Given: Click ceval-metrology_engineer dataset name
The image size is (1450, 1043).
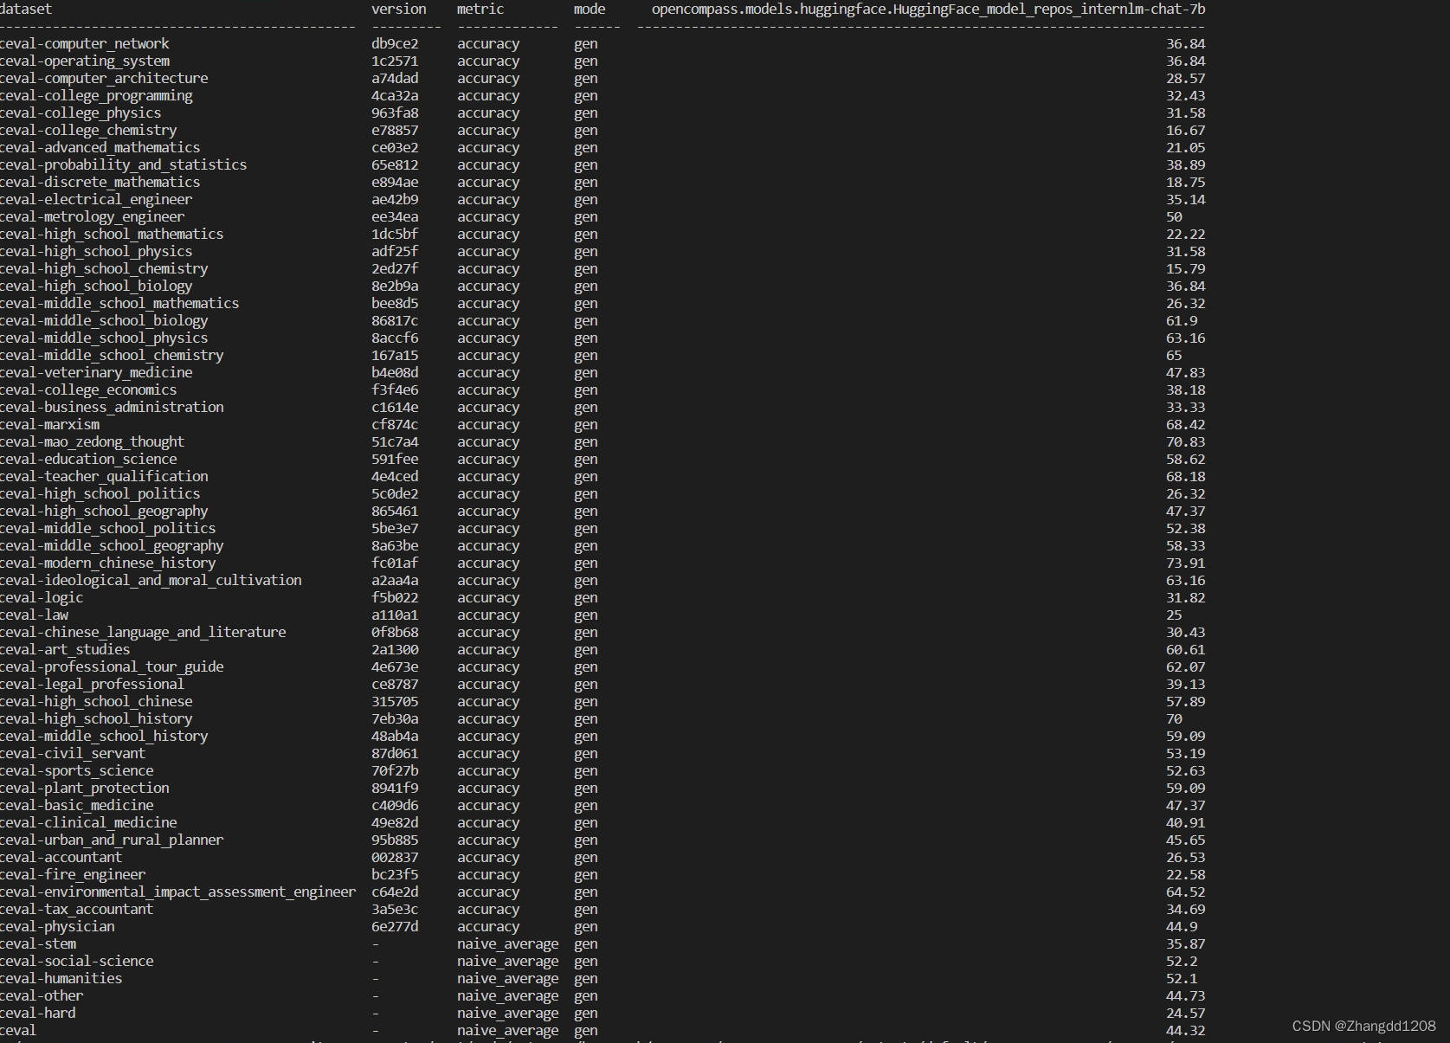Looking at the screenshot, I should pyautogui.click(x=93, y=216).
